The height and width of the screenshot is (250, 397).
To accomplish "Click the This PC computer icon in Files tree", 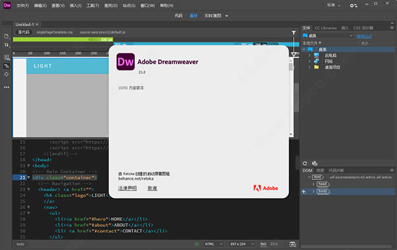I will pyautogui.click(x=316, y=55).
